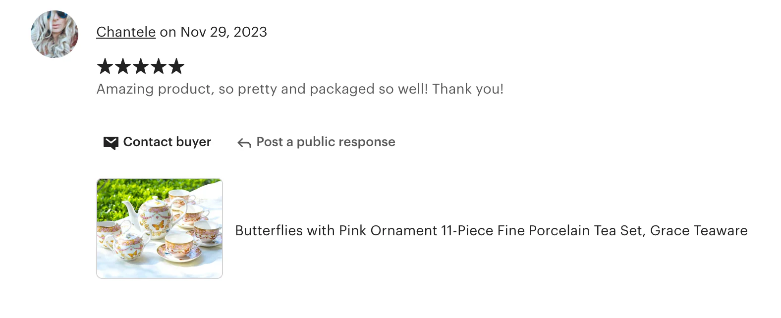Screen dimensions: 781x318
Task: Select the third star in the rating
Action: (x=140, y=66)
